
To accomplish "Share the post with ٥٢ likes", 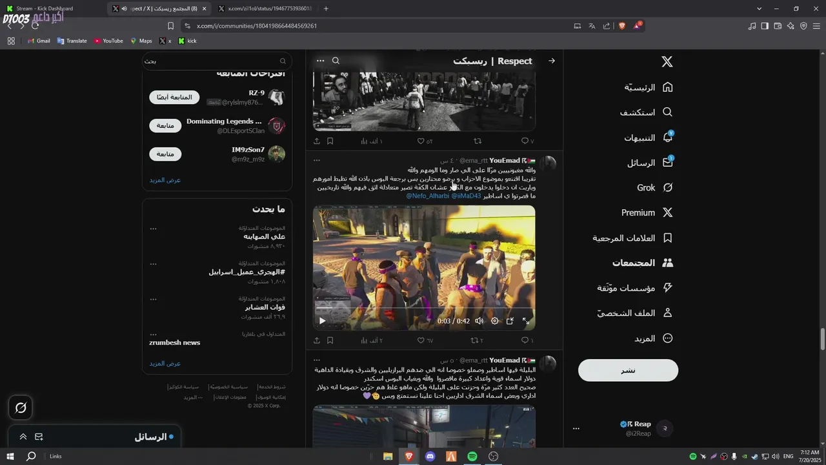I will (317, 141).
